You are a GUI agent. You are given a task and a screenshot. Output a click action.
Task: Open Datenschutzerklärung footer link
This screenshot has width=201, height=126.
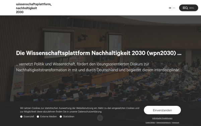click(x=163, y=123)
